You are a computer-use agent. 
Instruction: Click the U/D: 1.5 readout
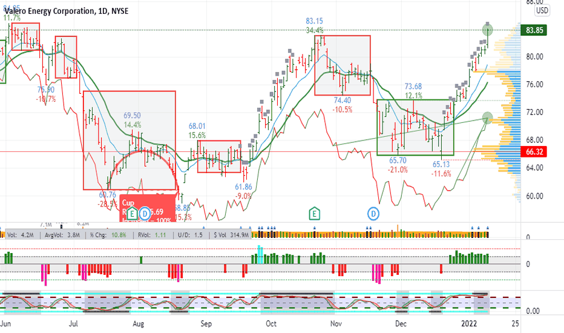190,235
